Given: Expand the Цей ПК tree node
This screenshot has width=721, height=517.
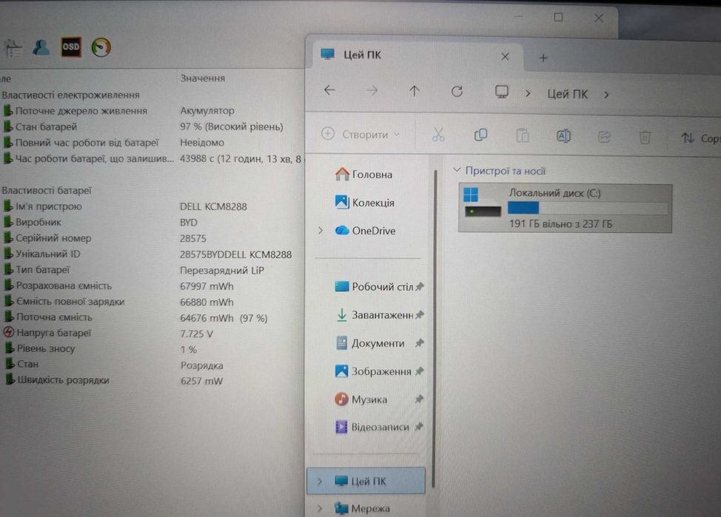Looking at the screenshot, I should pyautogui.click(x=320, y=481).
